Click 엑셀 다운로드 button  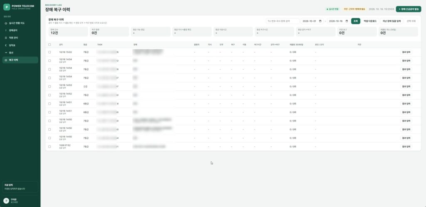pos(370,21)
